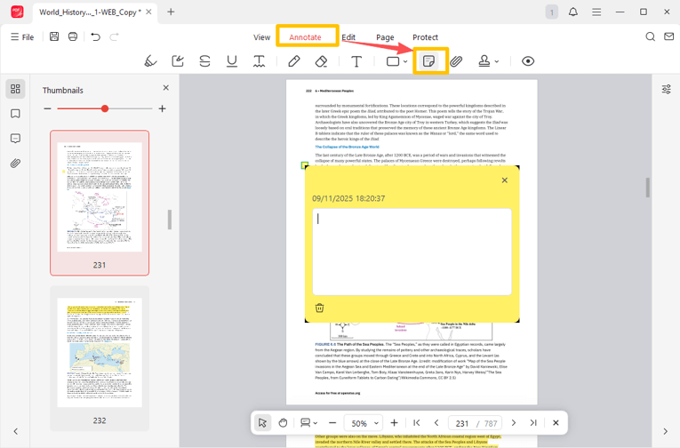Image resolution: width=680 pixels, height=448 pixels.
Task: Go to the next page
Action: (x=514, y=422)
